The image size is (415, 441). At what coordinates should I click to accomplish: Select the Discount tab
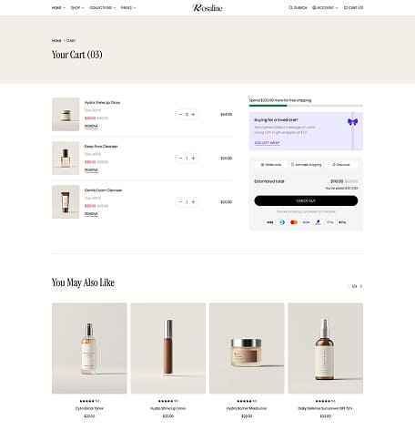(x=341, y=165)
